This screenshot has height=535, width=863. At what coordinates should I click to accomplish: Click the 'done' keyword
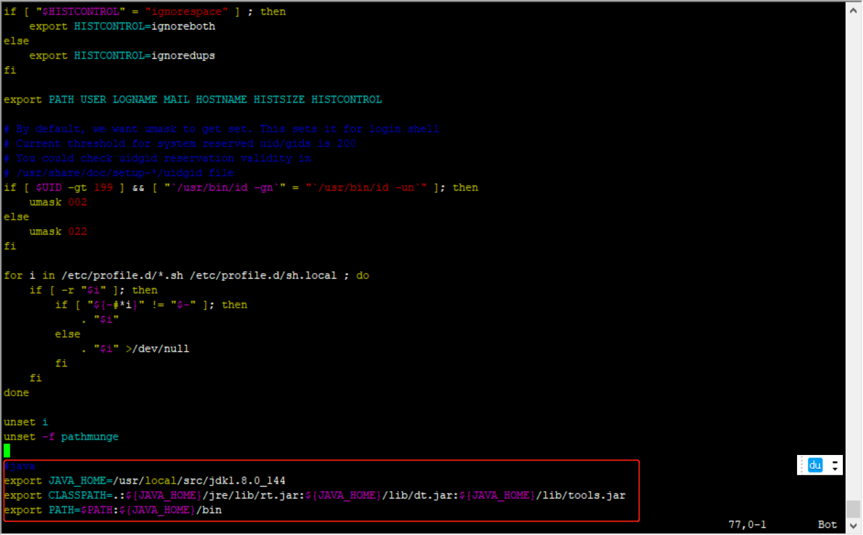16,393
